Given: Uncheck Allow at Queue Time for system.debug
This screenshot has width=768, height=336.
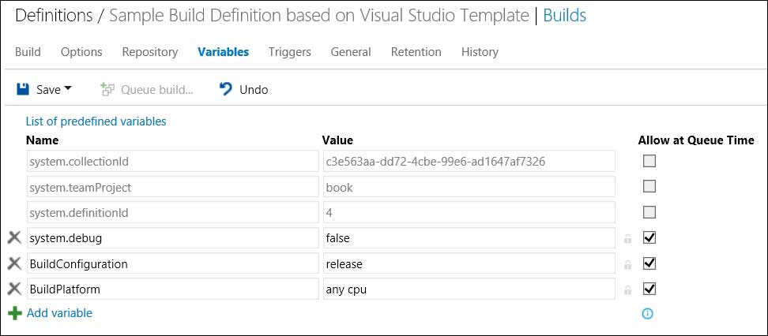Looking at the screenshot, I should point(649,237).
